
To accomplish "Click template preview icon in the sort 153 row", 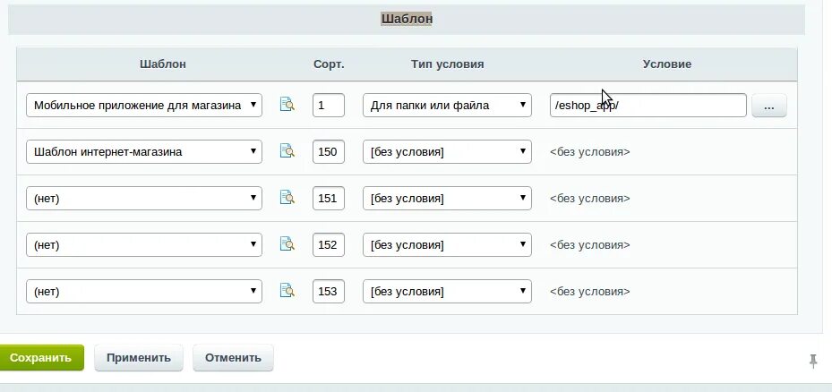I will click(287, 291).
